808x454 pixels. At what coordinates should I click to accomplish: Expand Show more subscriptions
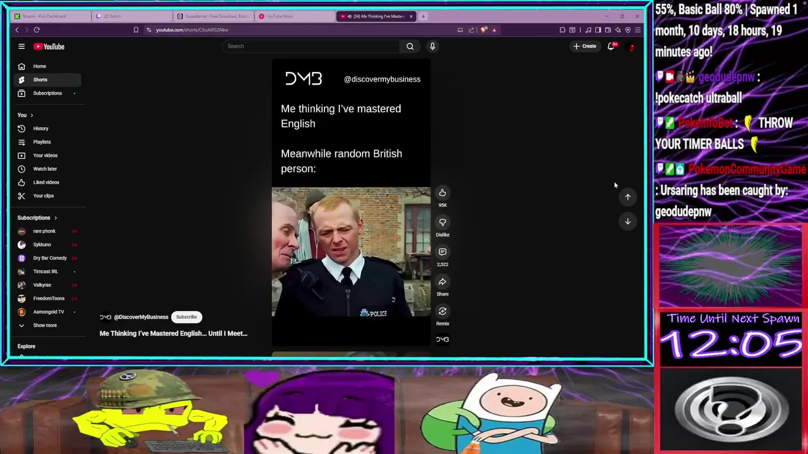pyautogui.click(x=47, y=325)
